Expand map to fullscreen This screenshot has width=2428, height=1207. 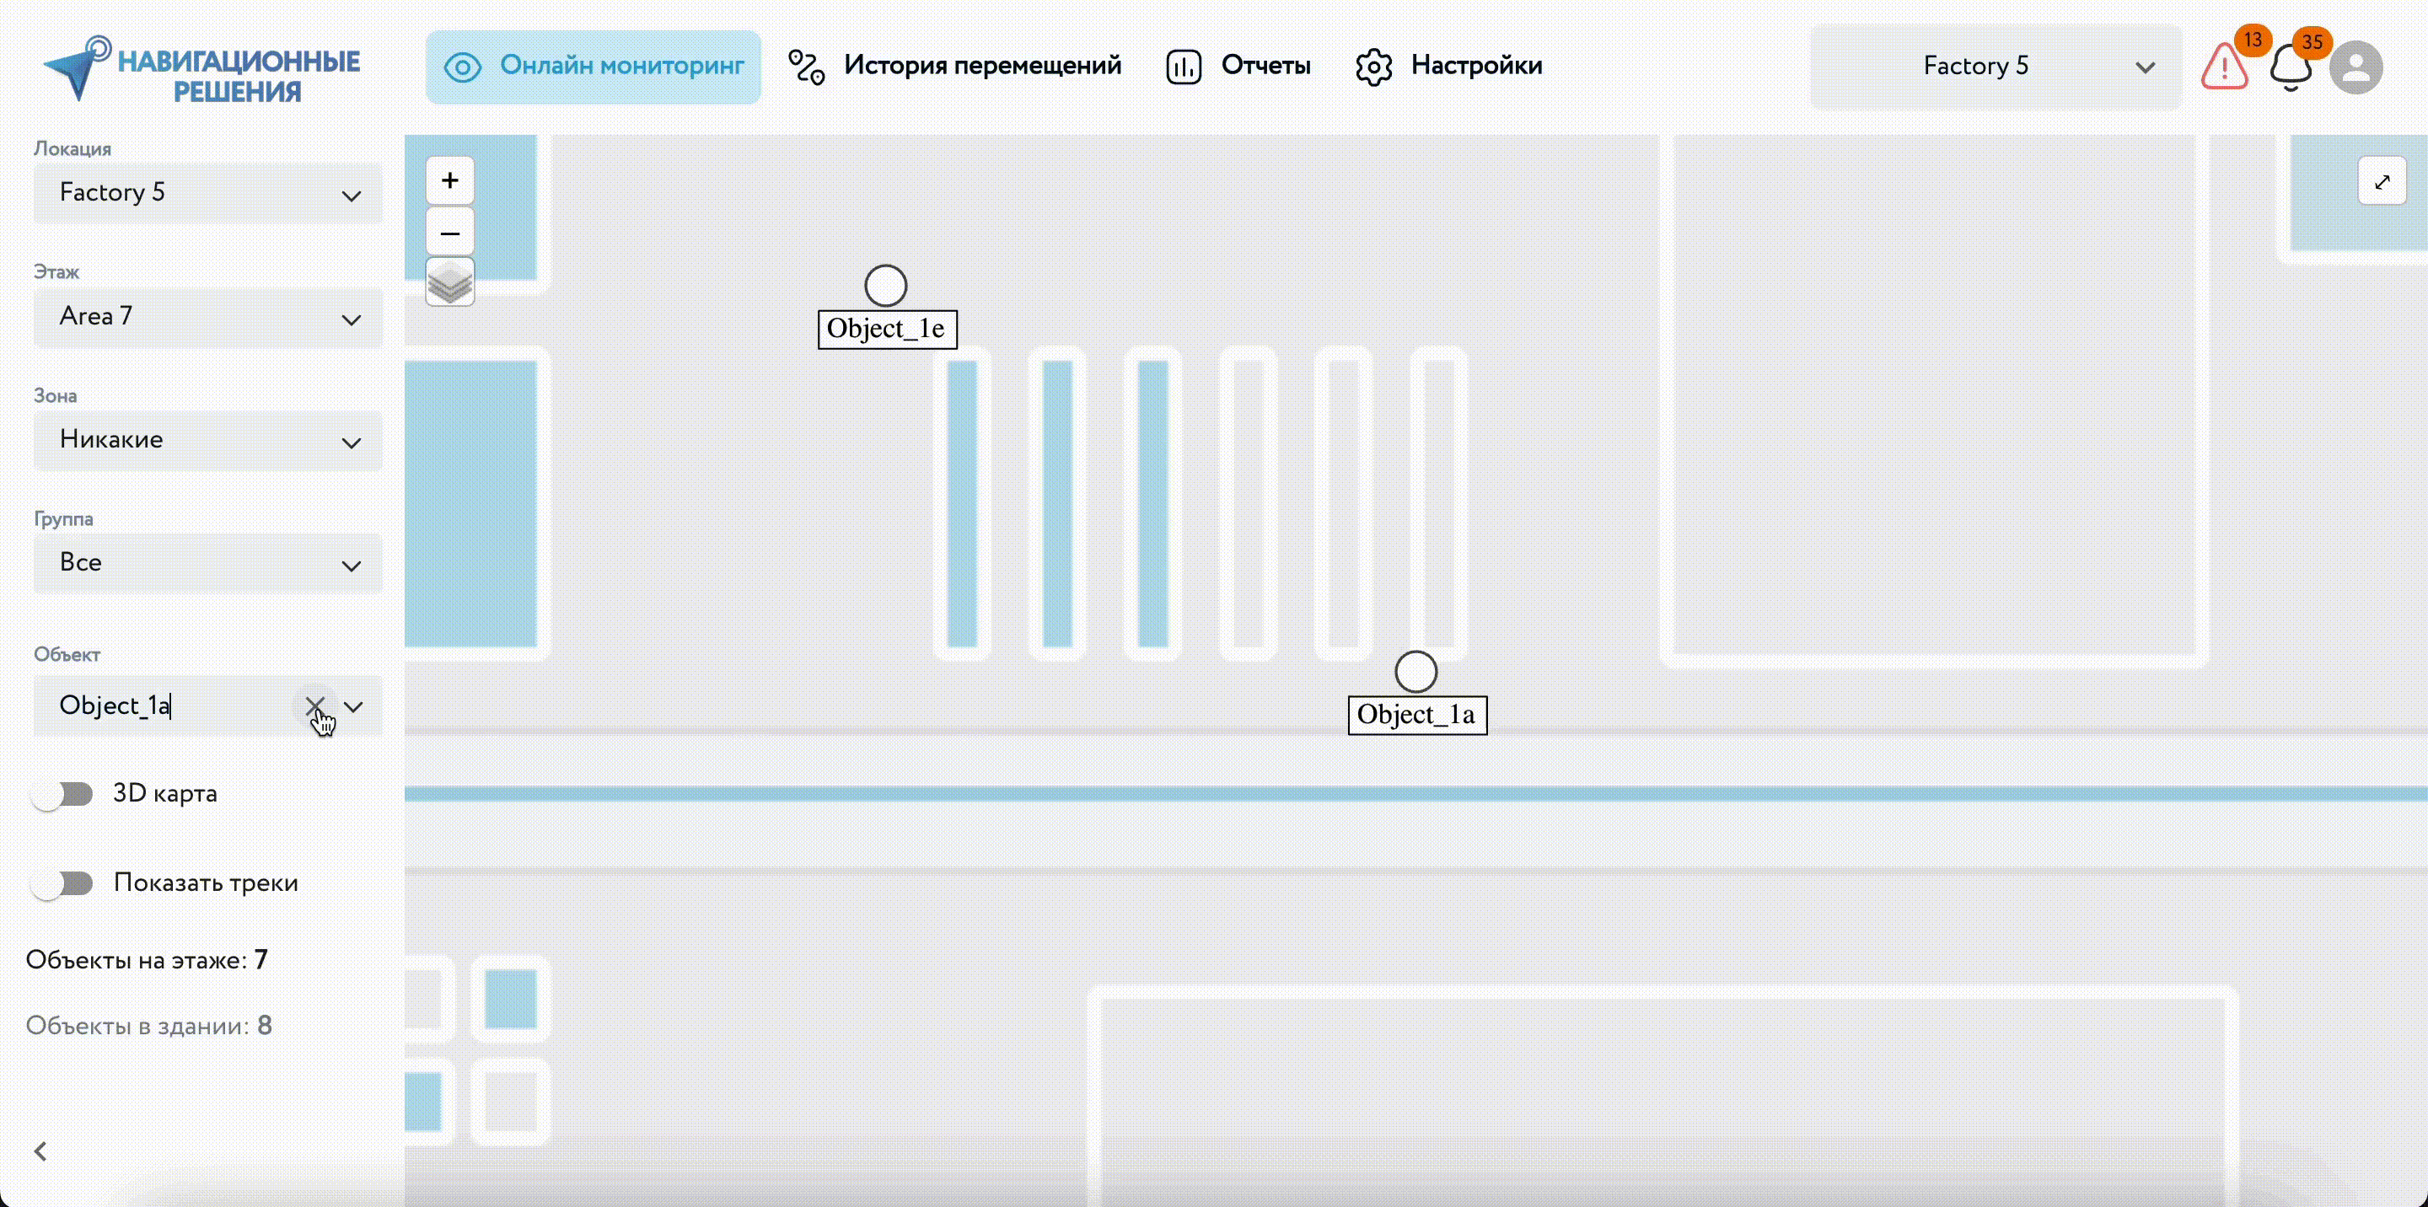[x=2382, y=181]
